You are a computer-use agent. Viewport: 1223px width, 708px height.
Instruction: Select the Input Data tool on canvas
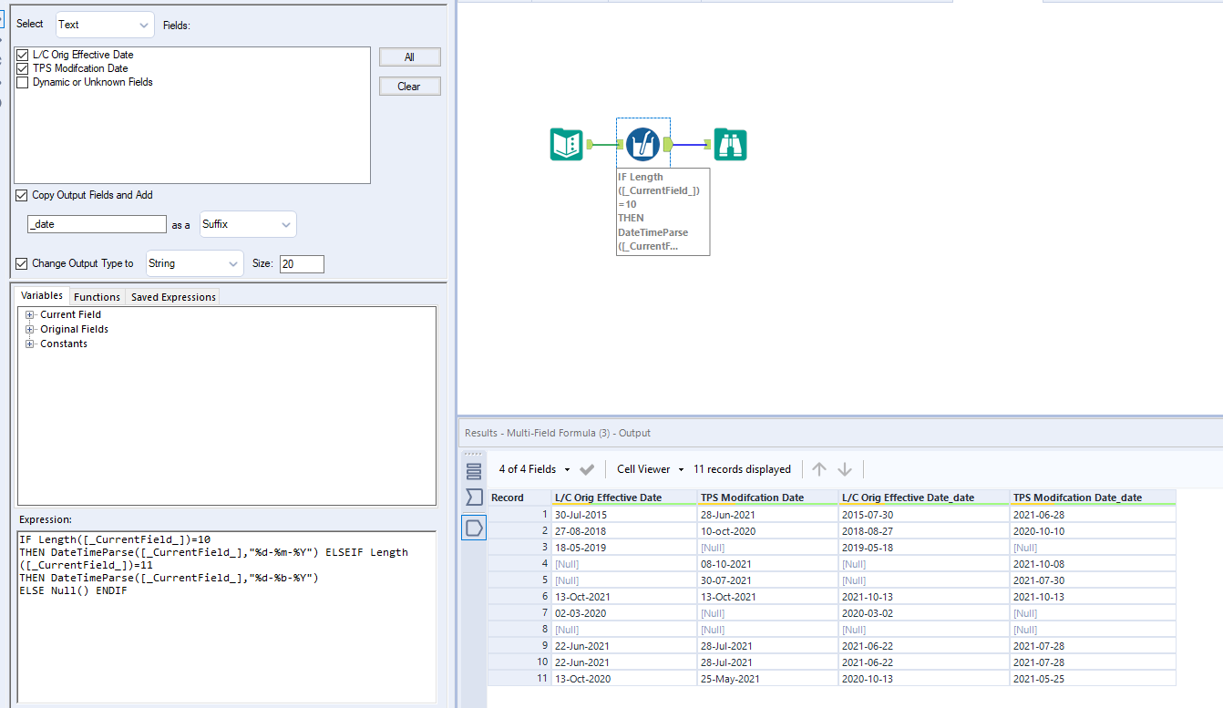[566, 144]
